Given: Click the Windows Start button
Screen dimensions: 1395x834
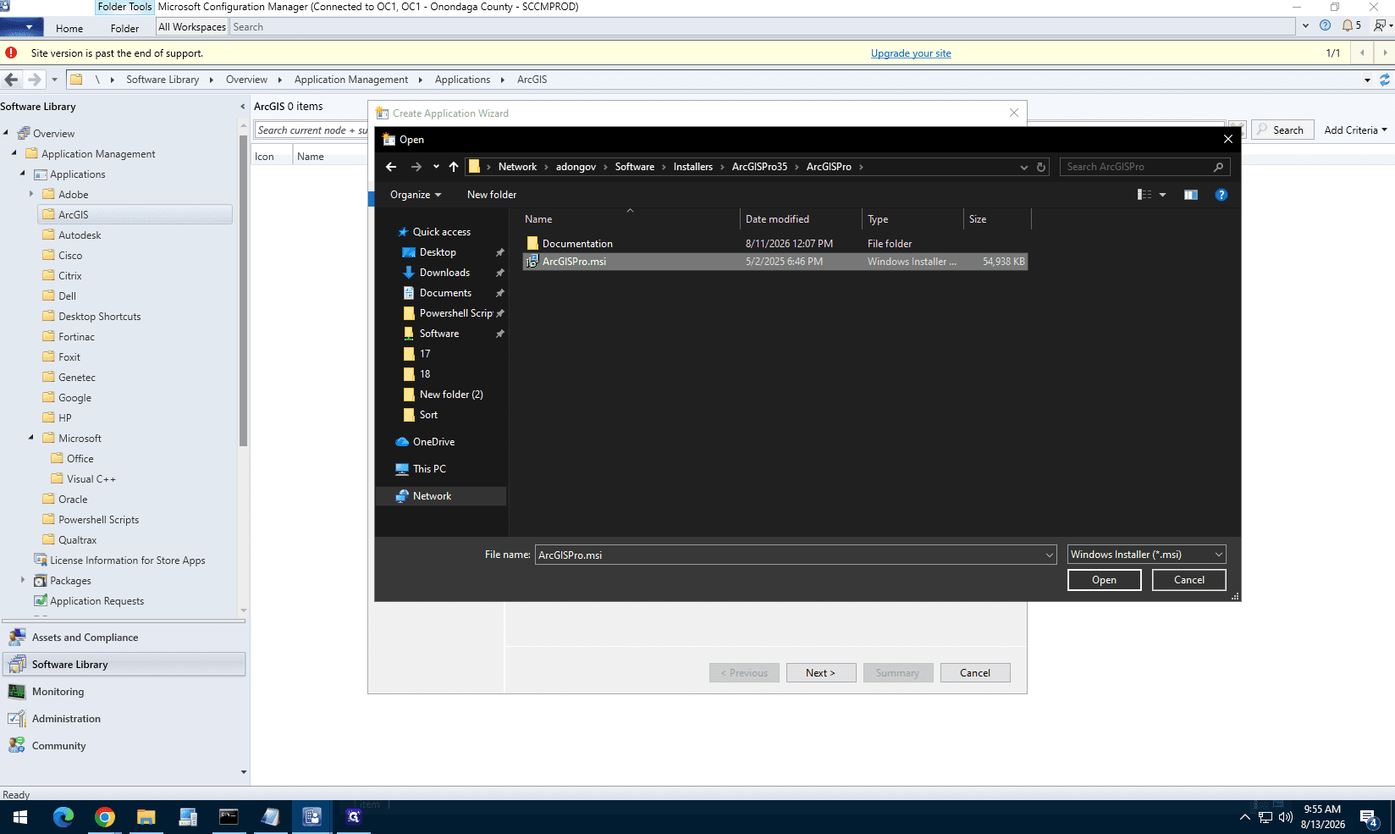Looking at the screenshot, I should (20, 817).
